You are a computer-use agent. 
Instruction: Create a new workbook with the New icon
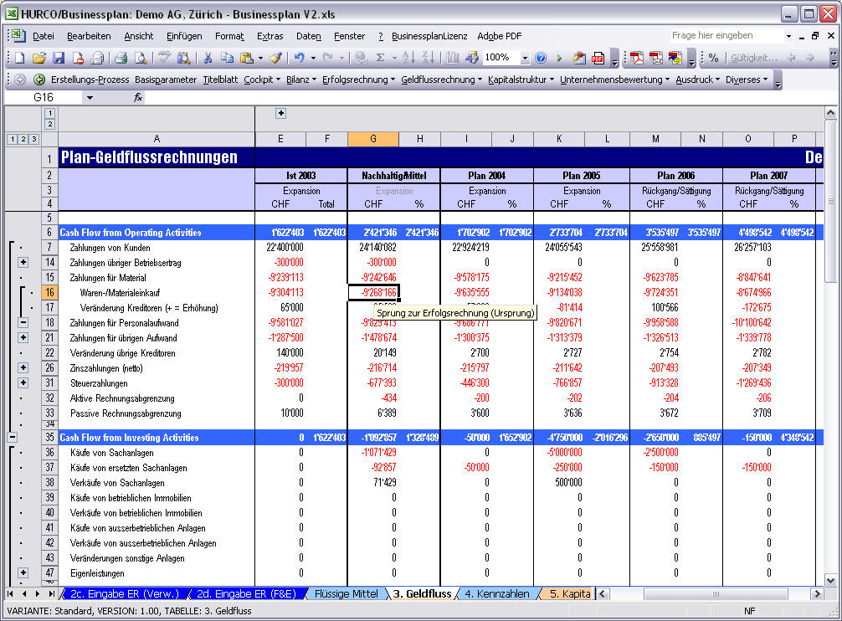click(20, 58)
